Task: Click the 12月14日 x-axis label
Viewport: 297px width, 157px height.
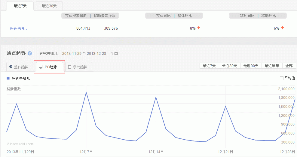Action: [x=156, y=152]
